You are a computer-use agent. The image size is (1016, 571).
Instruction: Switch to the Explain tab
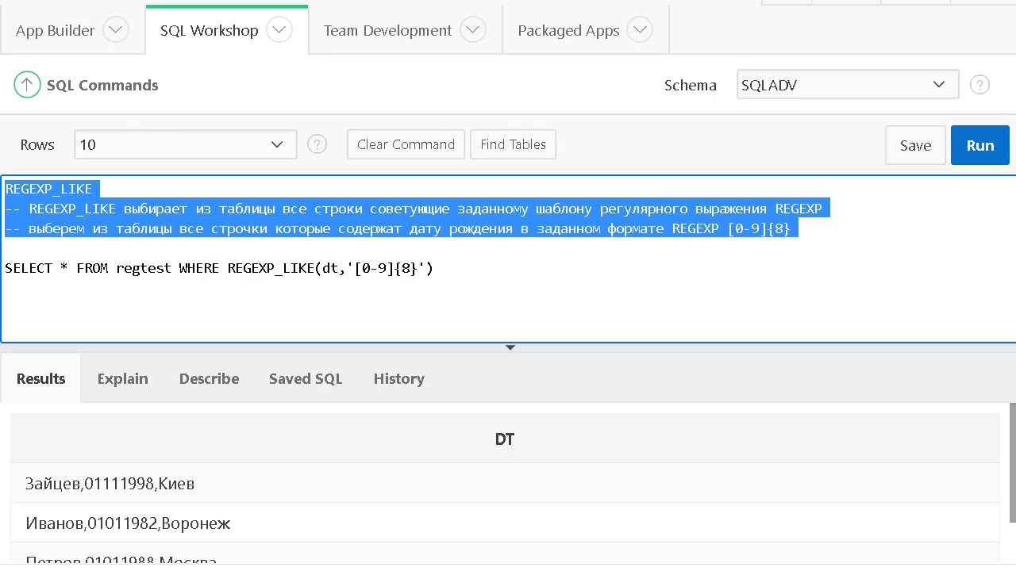(122, 378)
